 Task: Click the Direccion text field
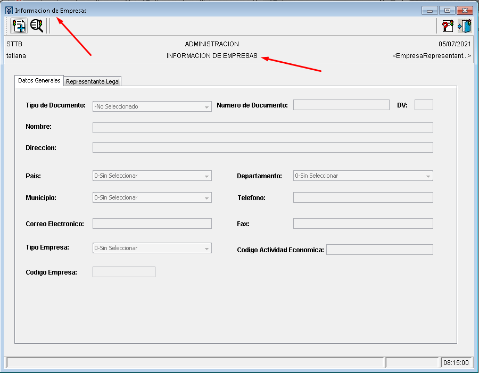coord(262,147)
